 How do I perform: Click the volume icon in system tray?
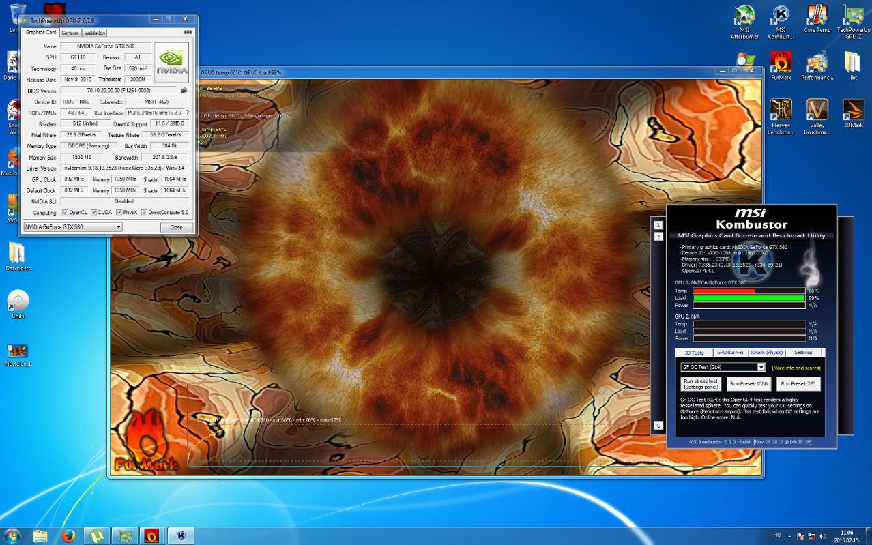822,536
